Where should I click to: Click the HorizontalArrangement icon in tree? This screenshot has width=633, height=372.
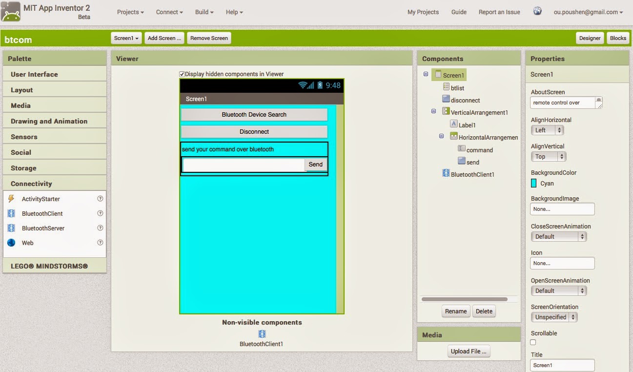pos(453,137)
